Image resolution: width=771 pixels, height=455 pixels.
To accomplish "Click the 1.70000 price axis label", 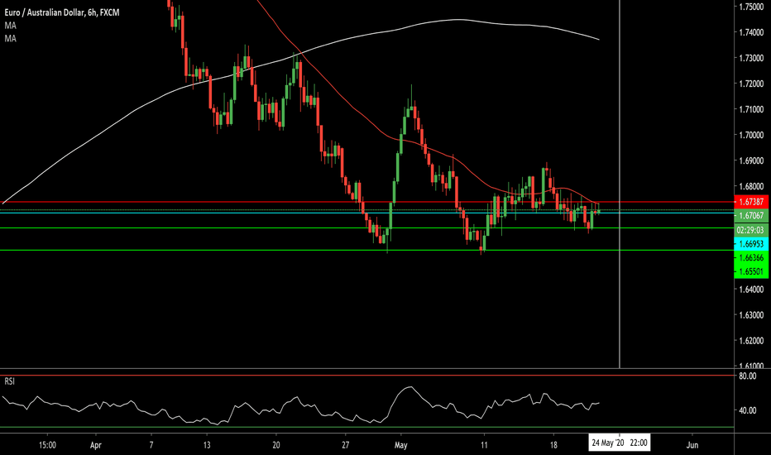I will coord(751,135).
